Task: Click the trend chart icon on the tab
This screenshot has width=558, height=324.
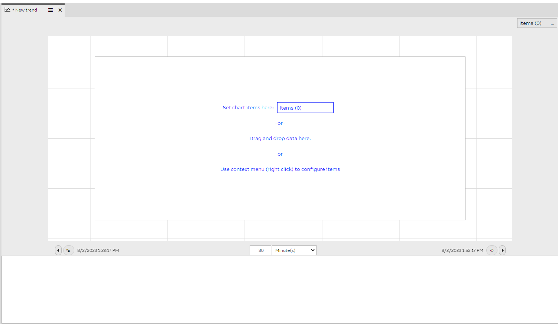Action: click(7, 10)
